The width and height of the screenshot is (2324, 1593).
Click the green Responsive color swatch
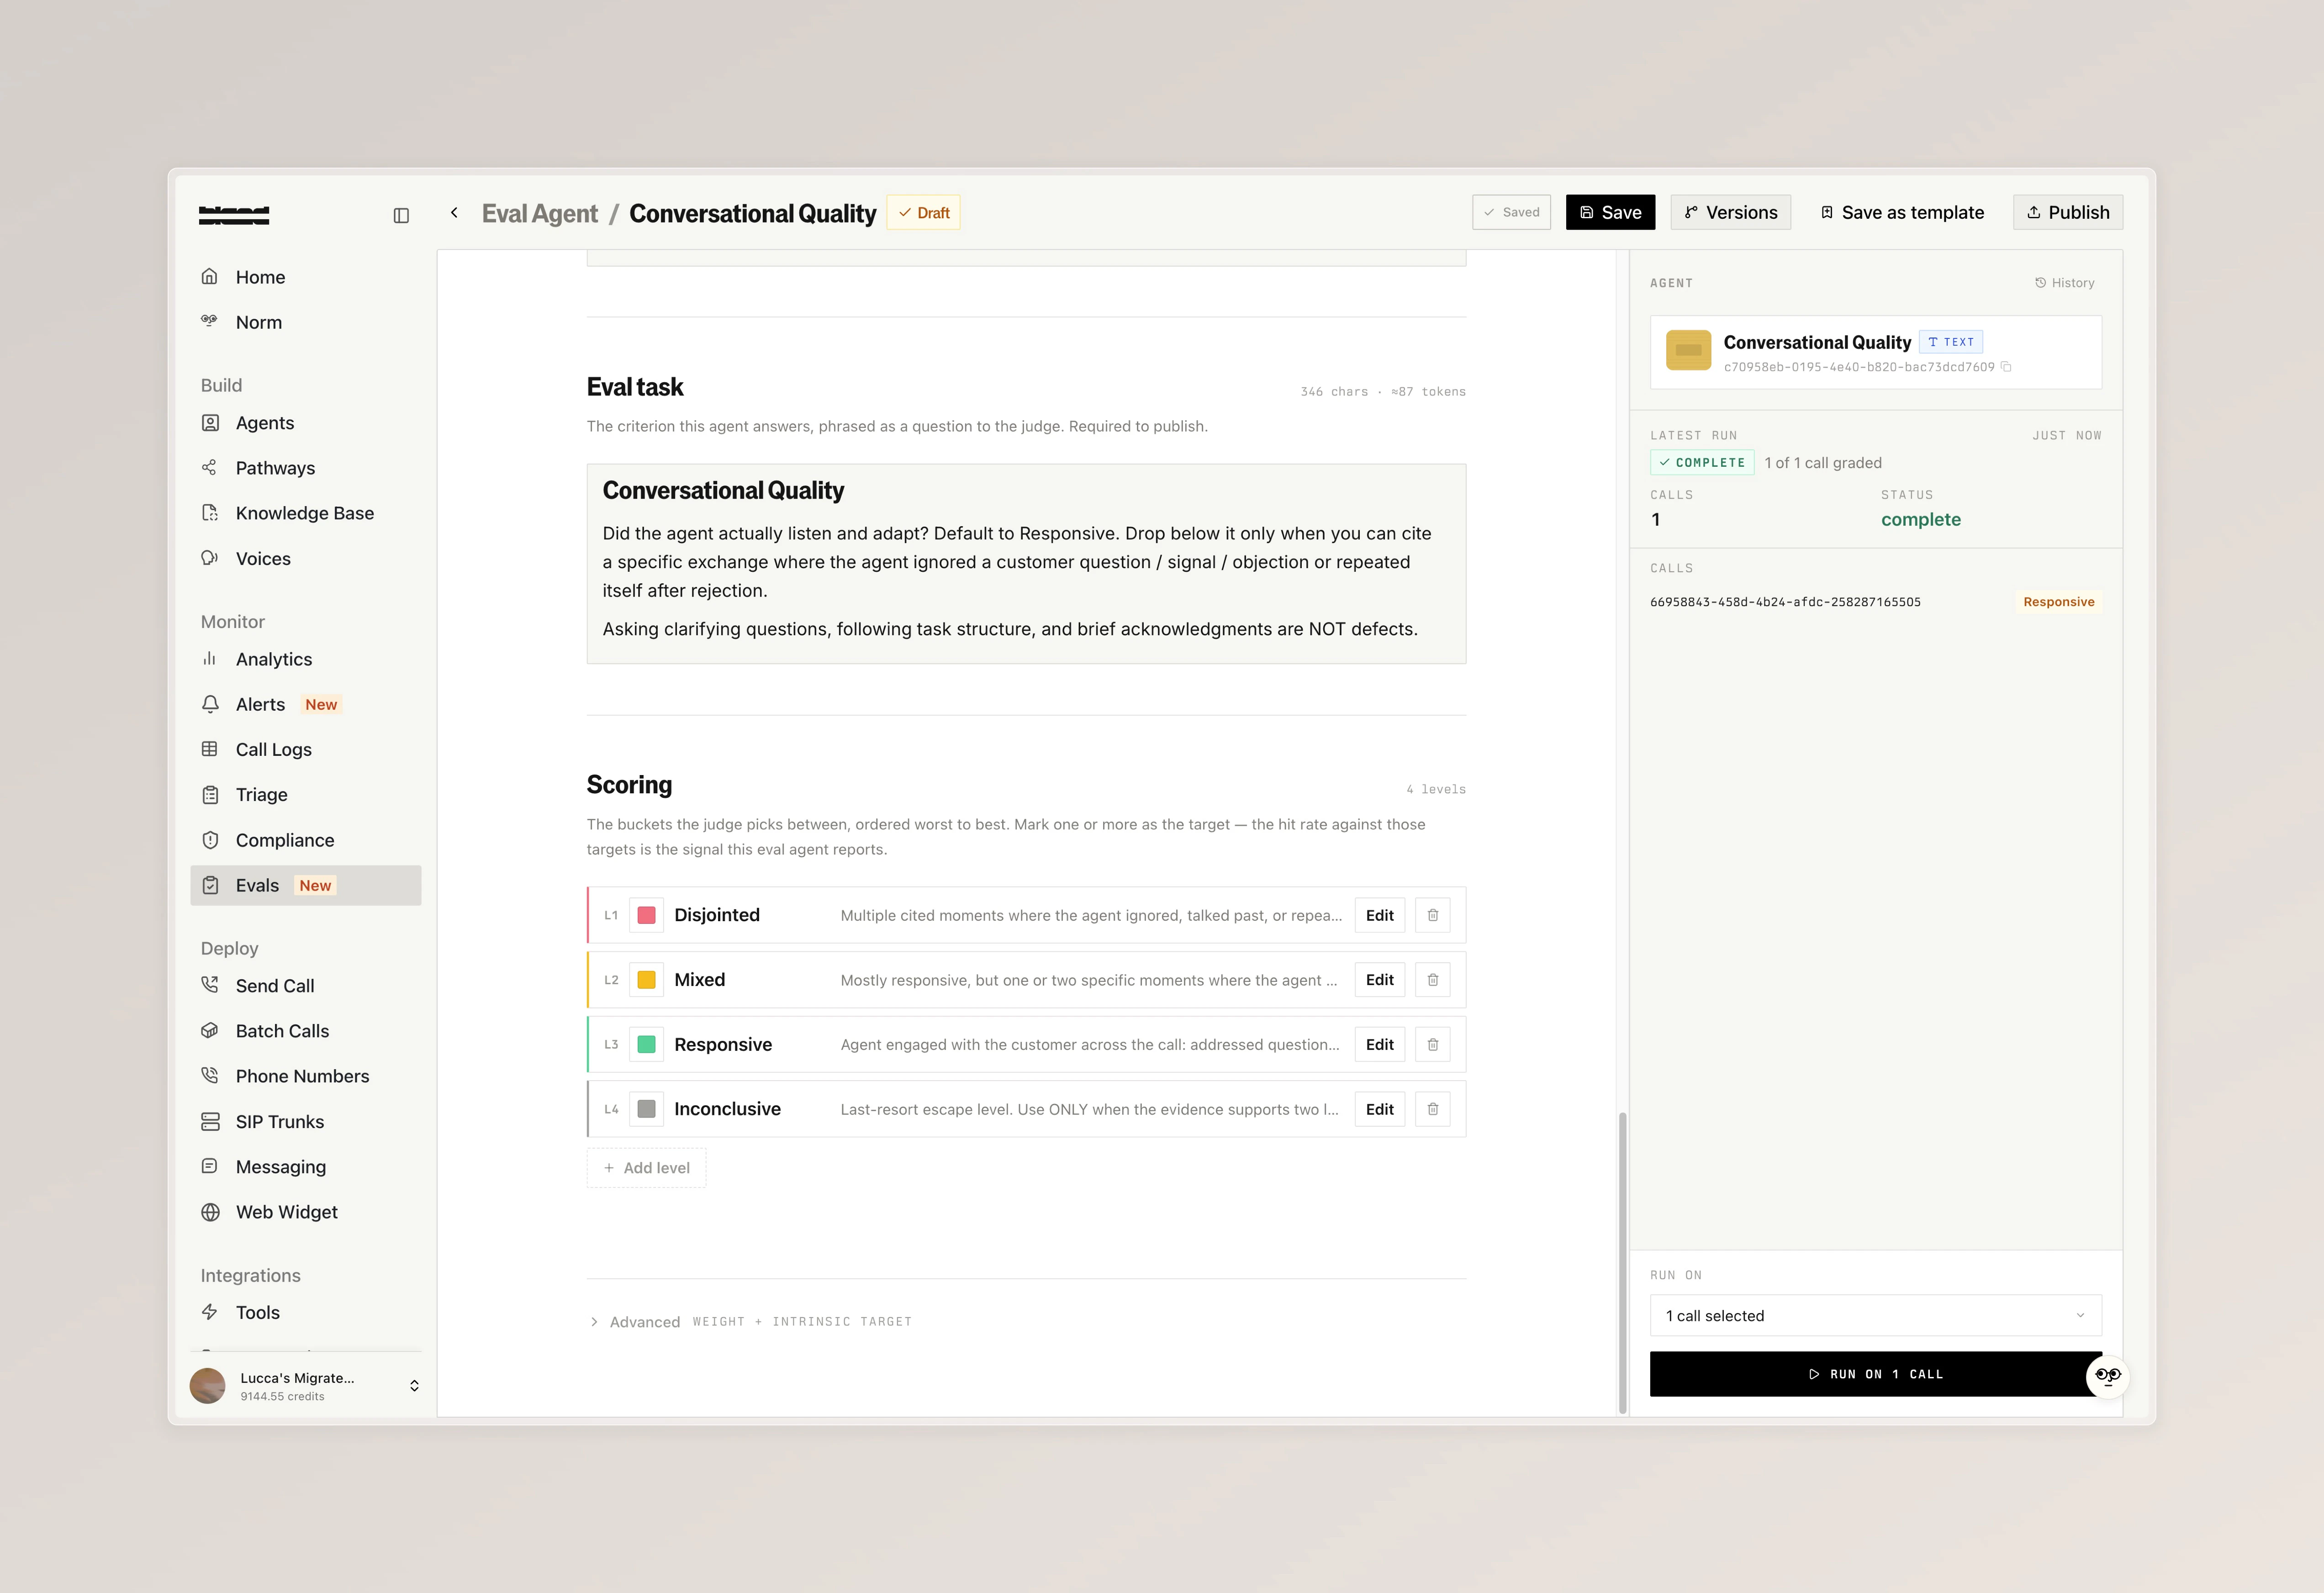(646, 1044)
